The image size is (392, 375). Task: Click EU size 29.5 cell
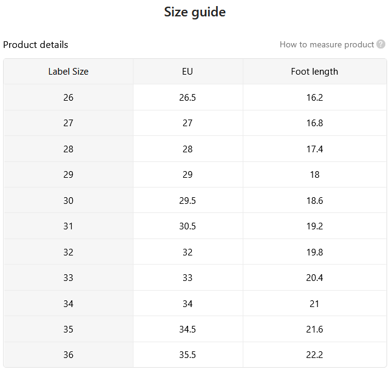[x=188, y=200]
